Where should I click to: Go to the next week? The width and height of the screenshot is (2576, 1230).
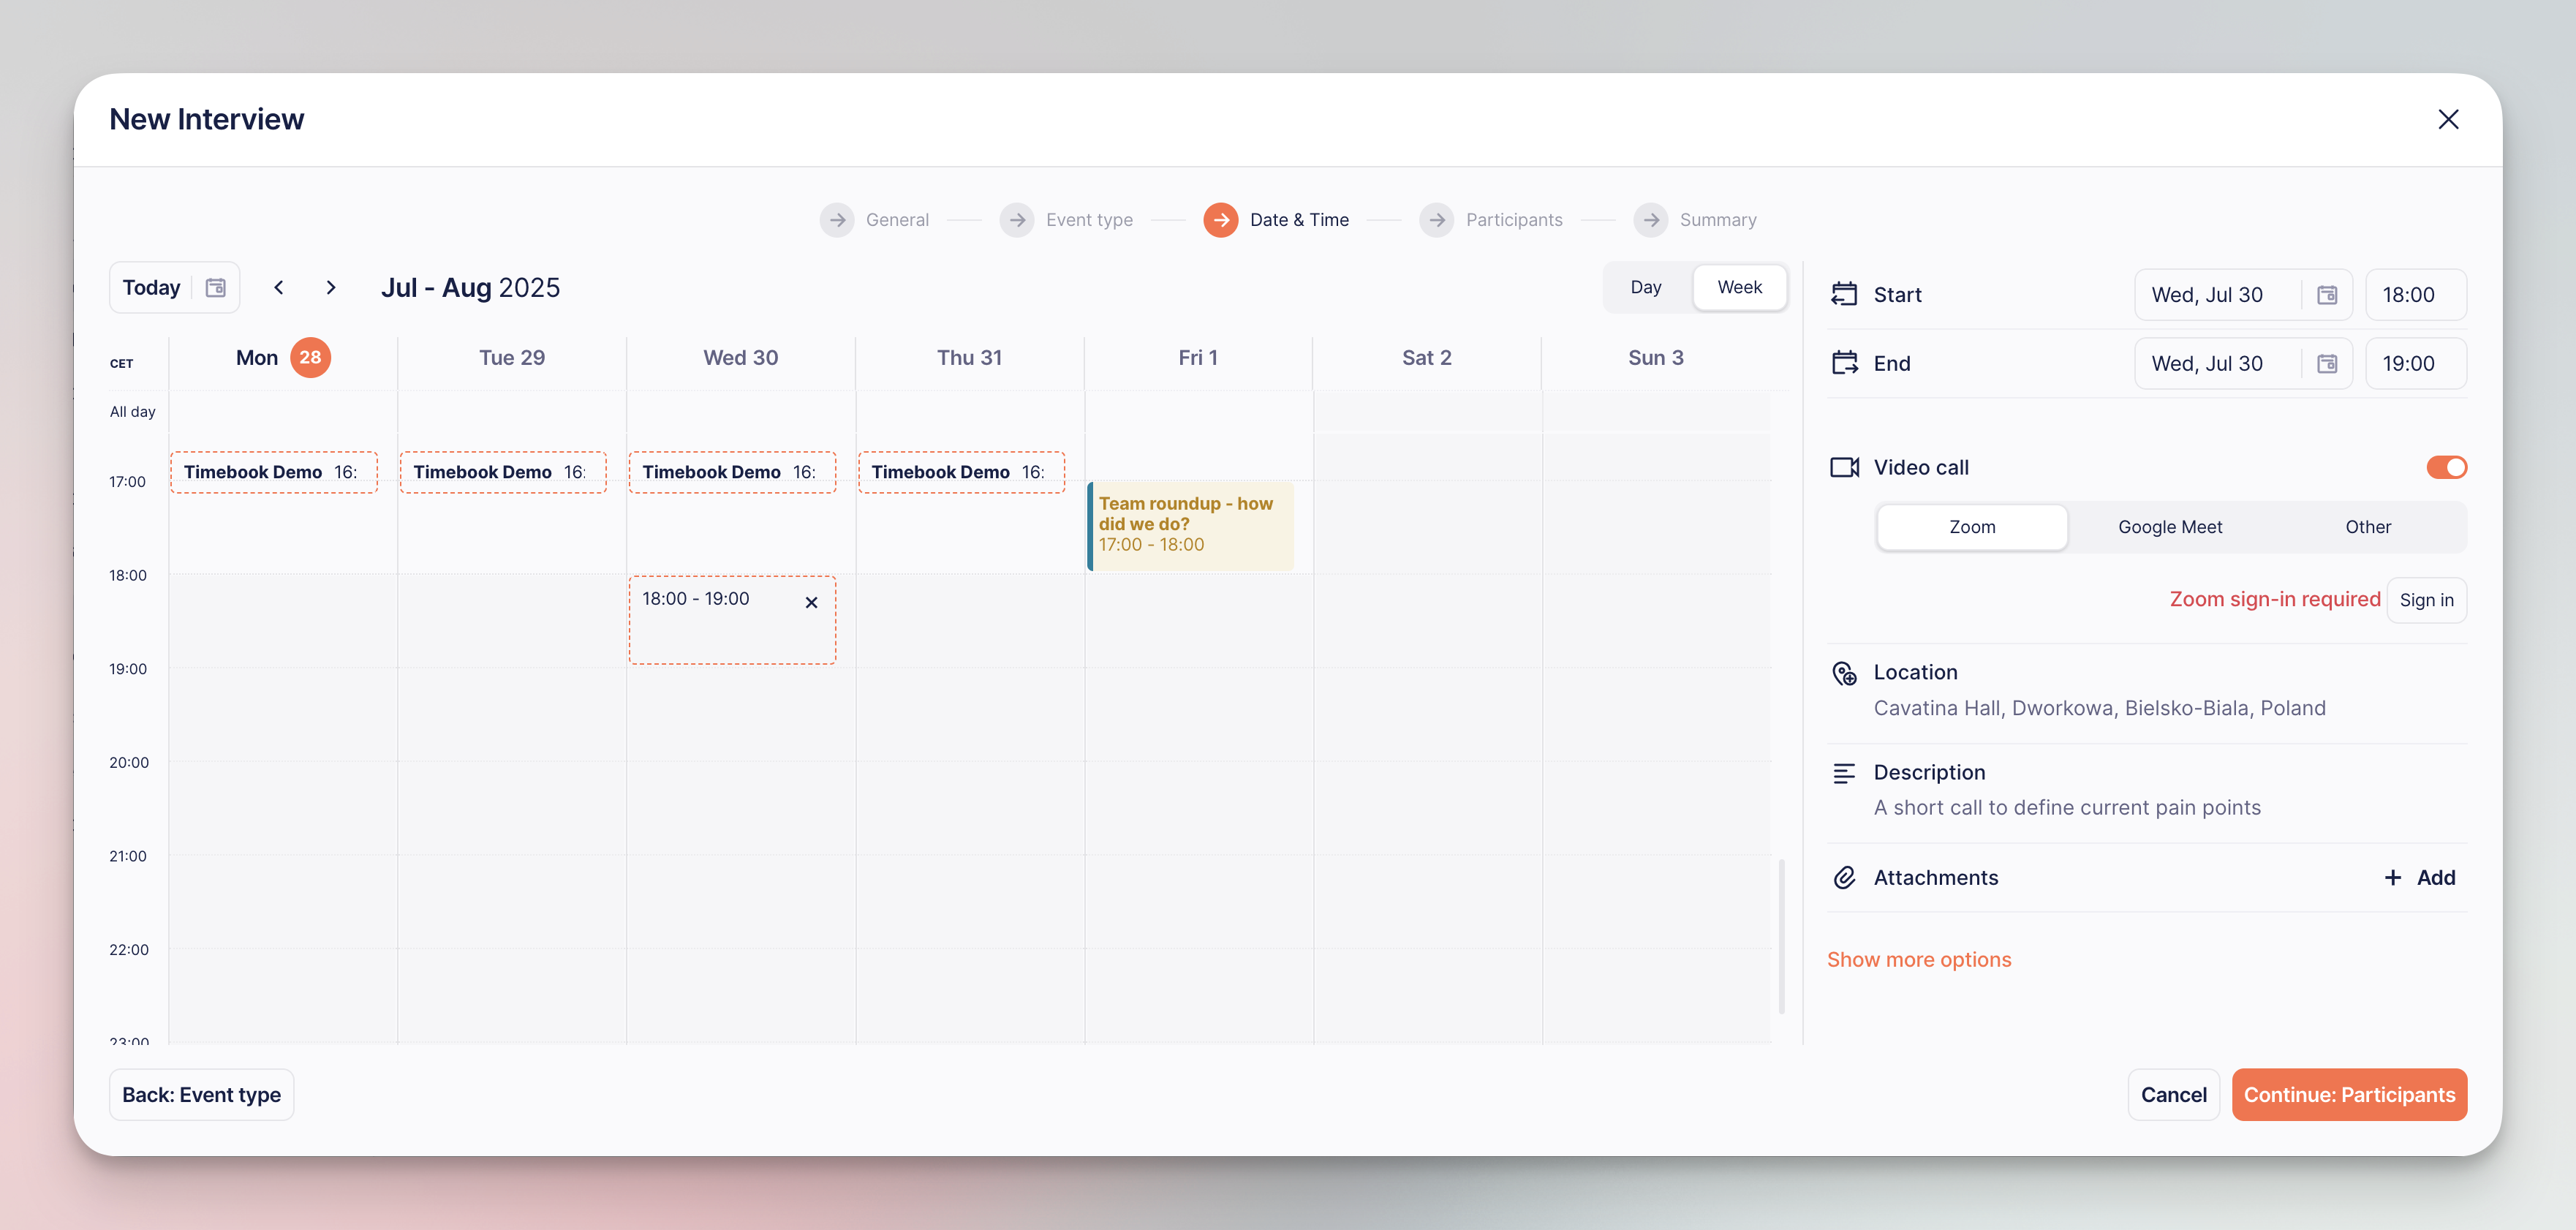(331, 288)
